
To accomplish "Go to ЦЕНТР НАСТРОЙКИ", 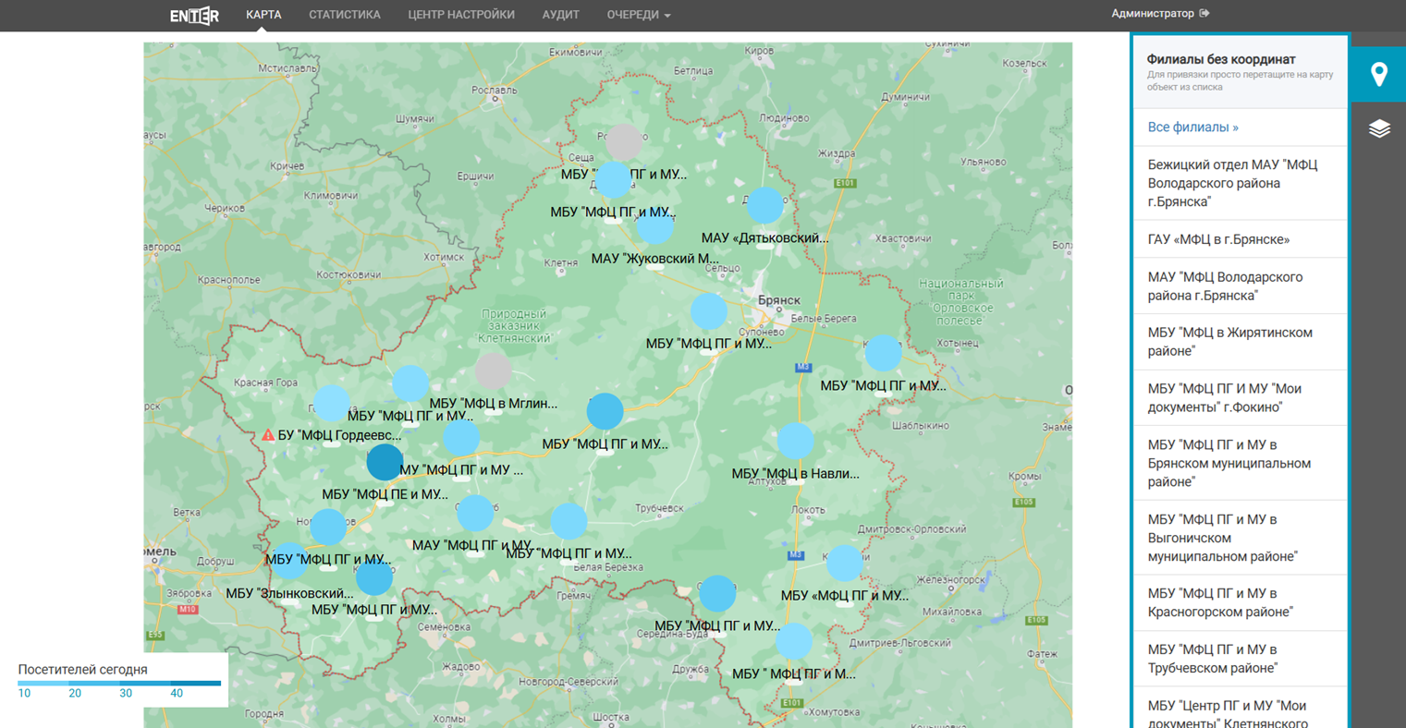I will pos(461,15).
